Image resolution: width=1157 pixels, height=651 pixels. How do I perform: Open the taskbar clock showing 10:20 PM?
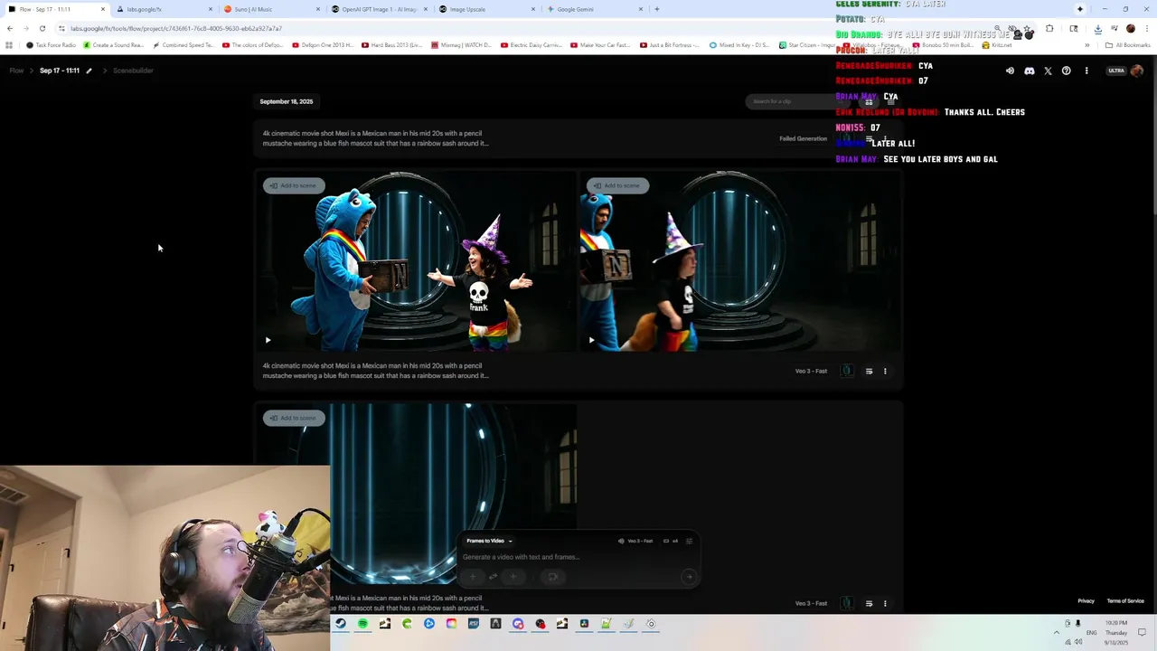(x=1116, y=632)
